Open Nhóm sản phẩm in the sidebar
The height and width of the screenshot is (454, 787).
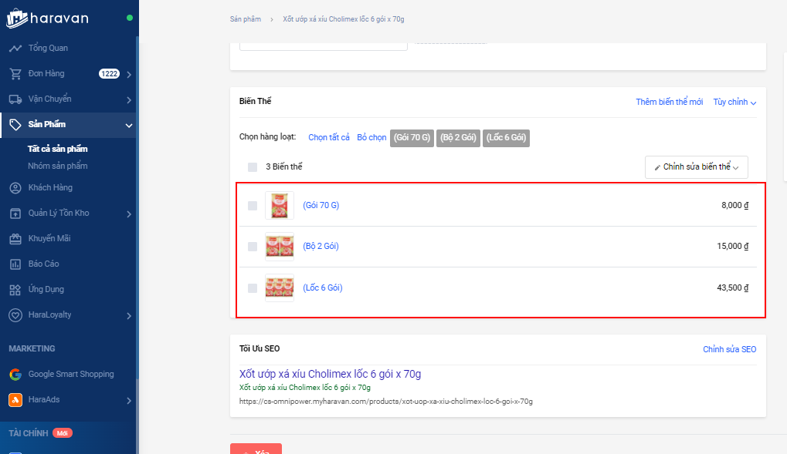click(58, 166)
